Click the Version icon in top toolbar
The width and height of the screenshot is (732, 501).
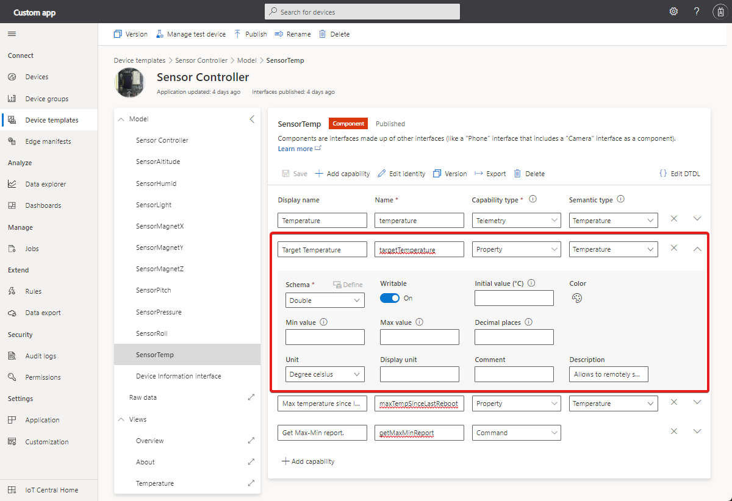118,34
